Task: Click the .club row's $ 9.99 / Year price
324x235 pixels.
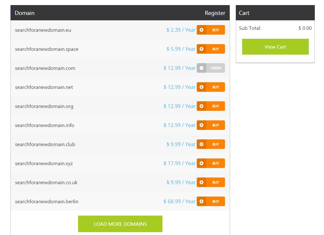Action: coord(181,144)
